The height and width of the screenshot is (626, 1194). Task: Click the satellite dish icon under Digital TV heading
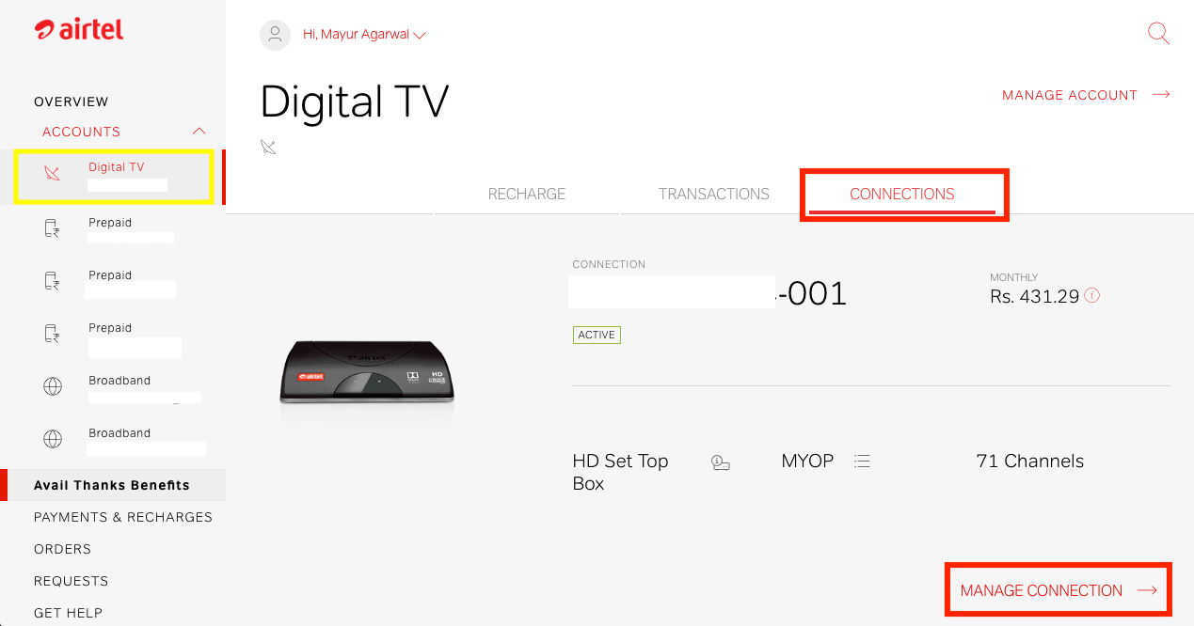point(269,147)
